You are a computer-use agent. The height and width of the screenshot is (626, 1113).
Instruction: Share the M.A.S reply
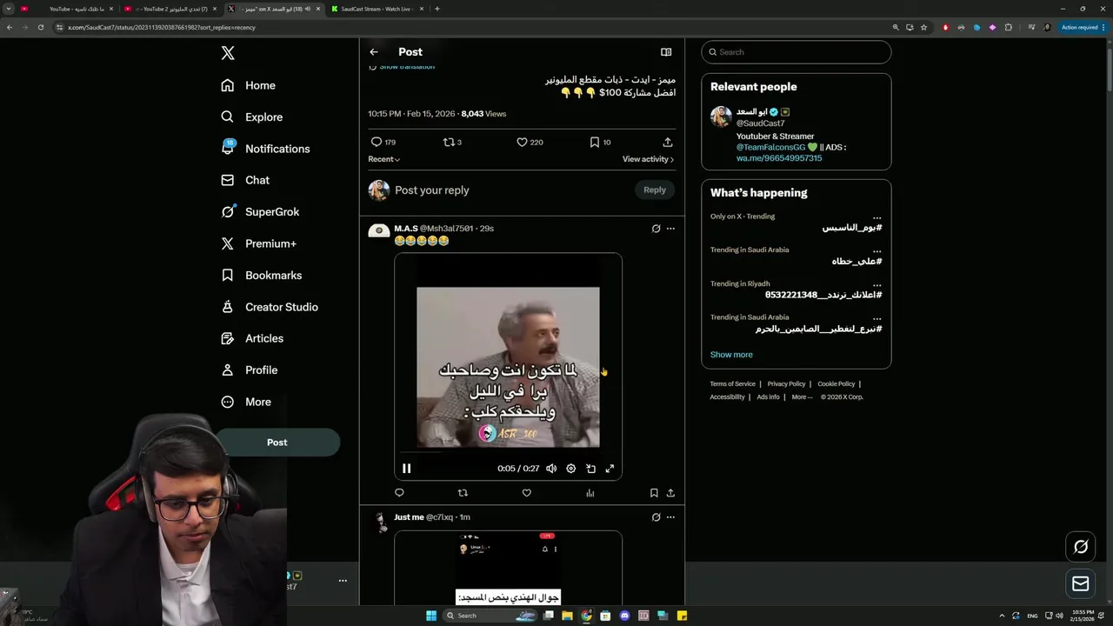pos(670,493)
